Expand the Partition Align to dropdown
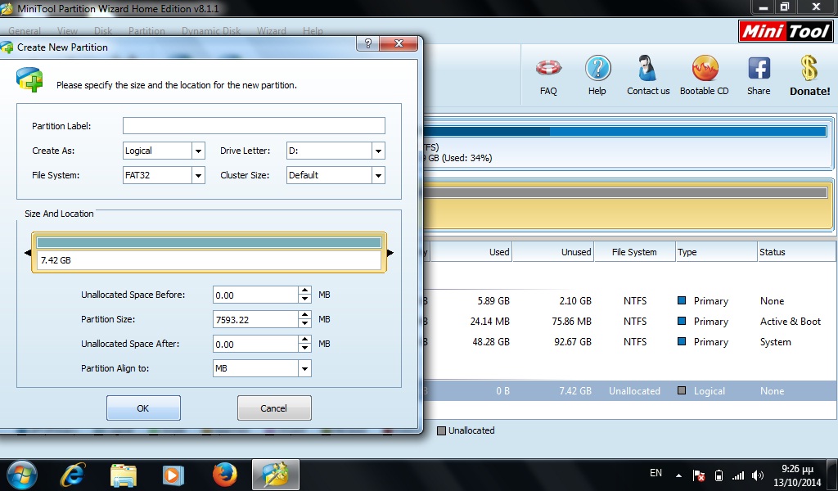 (x=304, y=368)
